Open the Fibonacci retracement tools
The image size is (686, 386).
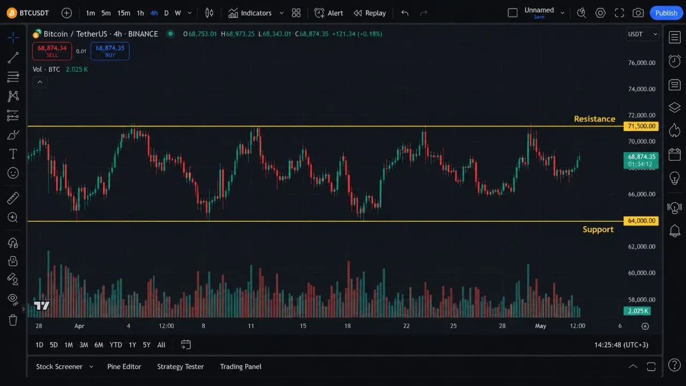pyautogui.click(x=13, y=77)
